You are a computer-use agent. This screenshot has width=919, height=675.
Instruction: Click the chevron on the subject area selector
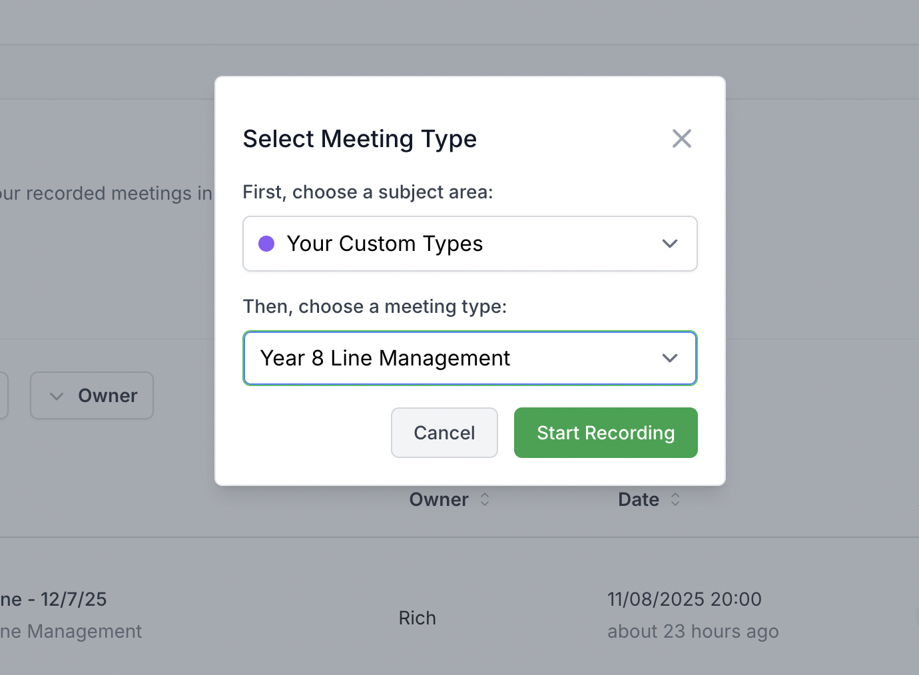pos(670,244)
